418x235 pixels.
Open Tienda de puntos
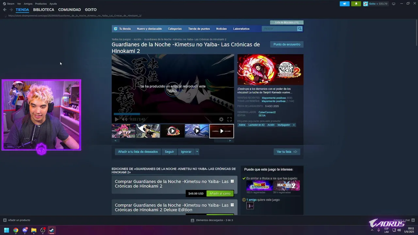coord(199,29)
